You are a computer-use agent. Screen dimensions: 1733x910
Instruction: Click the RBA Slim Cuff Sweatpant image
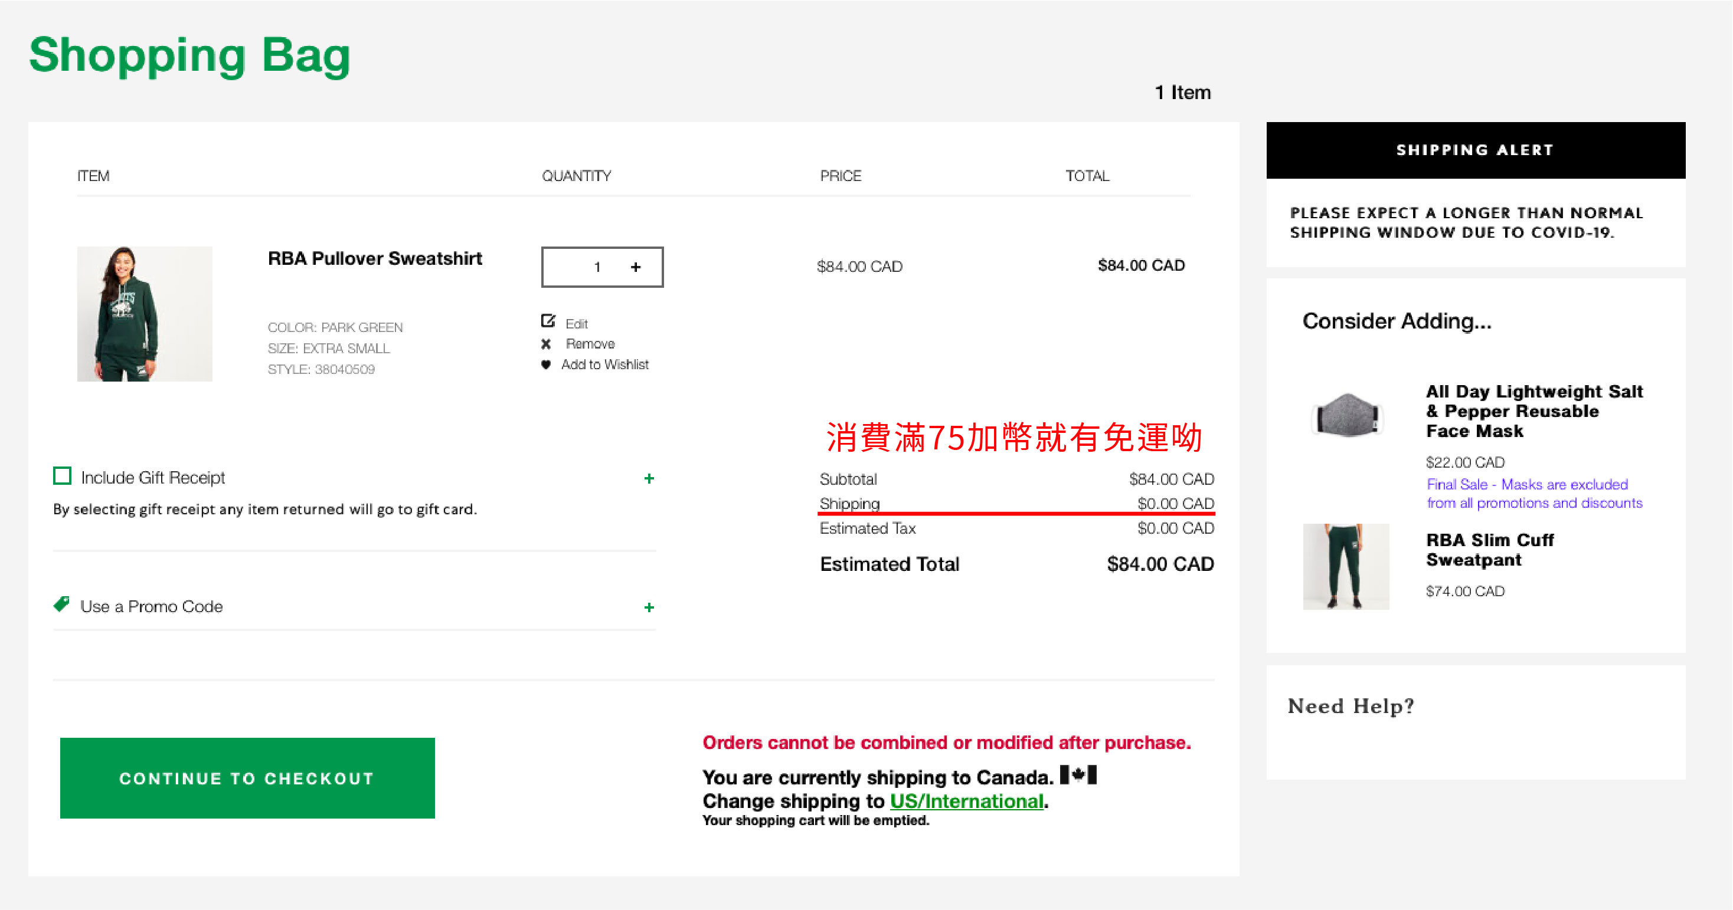point(1346,567)
